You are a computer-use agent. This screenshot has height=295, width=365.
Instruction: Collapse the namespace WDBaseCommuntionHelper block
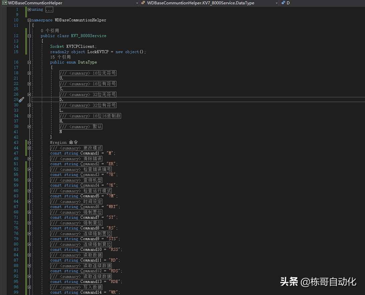[x=29, y=20]
